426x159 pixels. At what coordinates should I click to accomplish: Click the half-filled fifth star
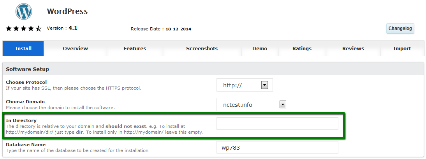point(39,28)
